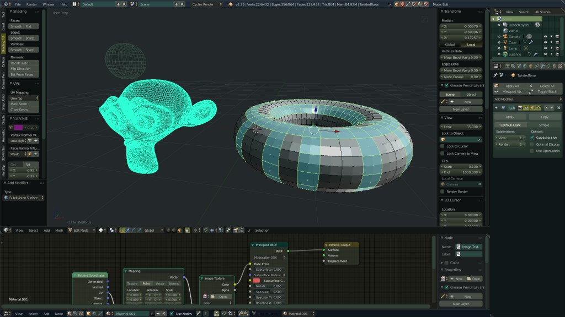Uncheck the Use Nodes checkbox

[172, 314]
